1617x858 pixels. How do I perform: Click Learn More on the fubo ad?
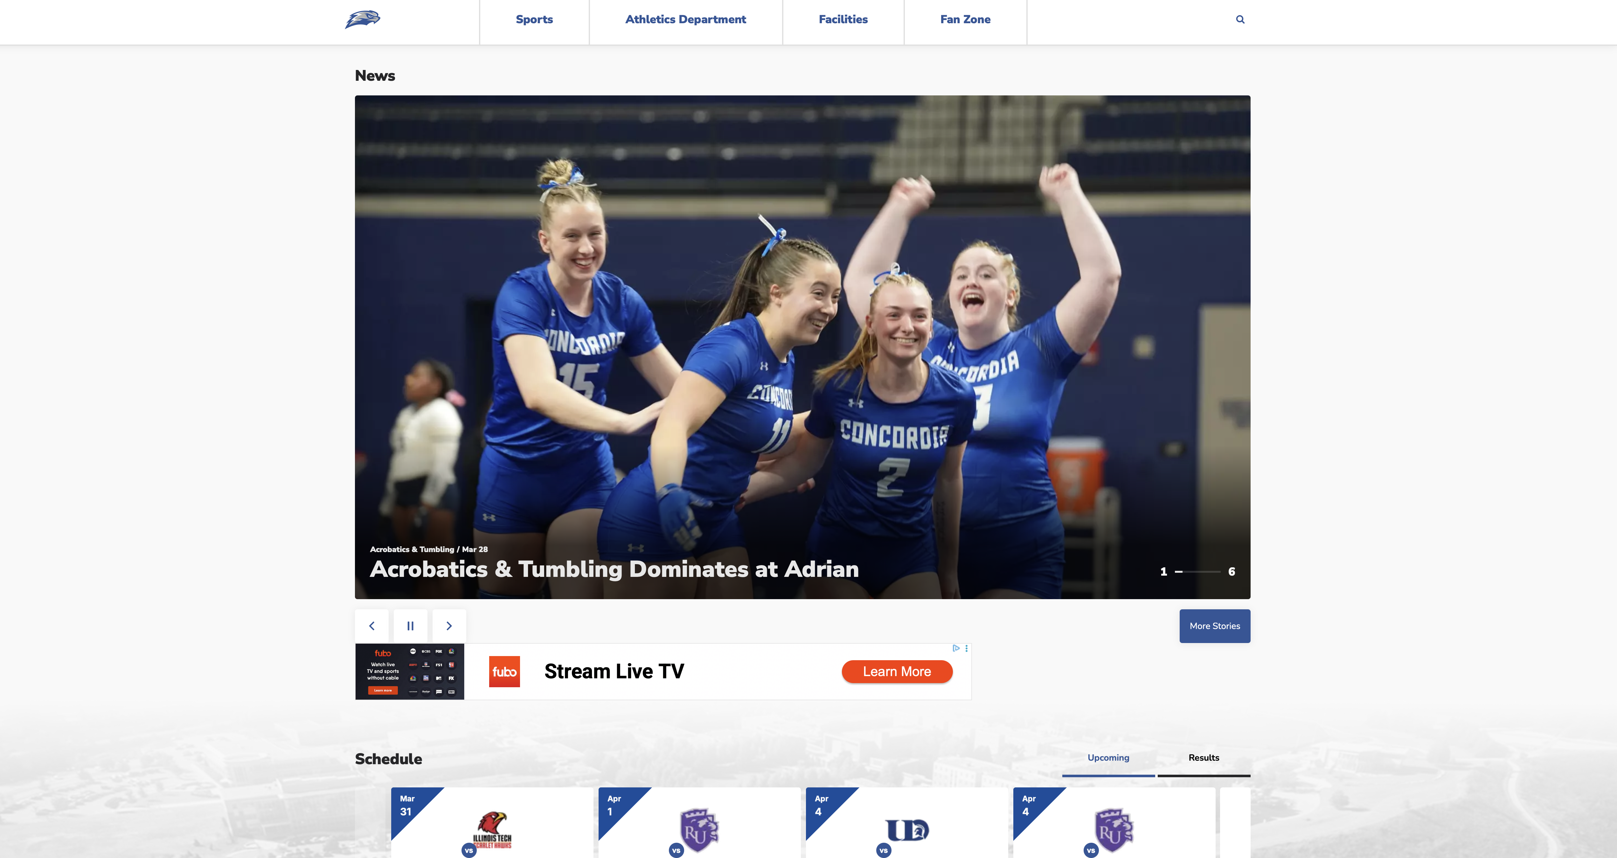(896, 671)
